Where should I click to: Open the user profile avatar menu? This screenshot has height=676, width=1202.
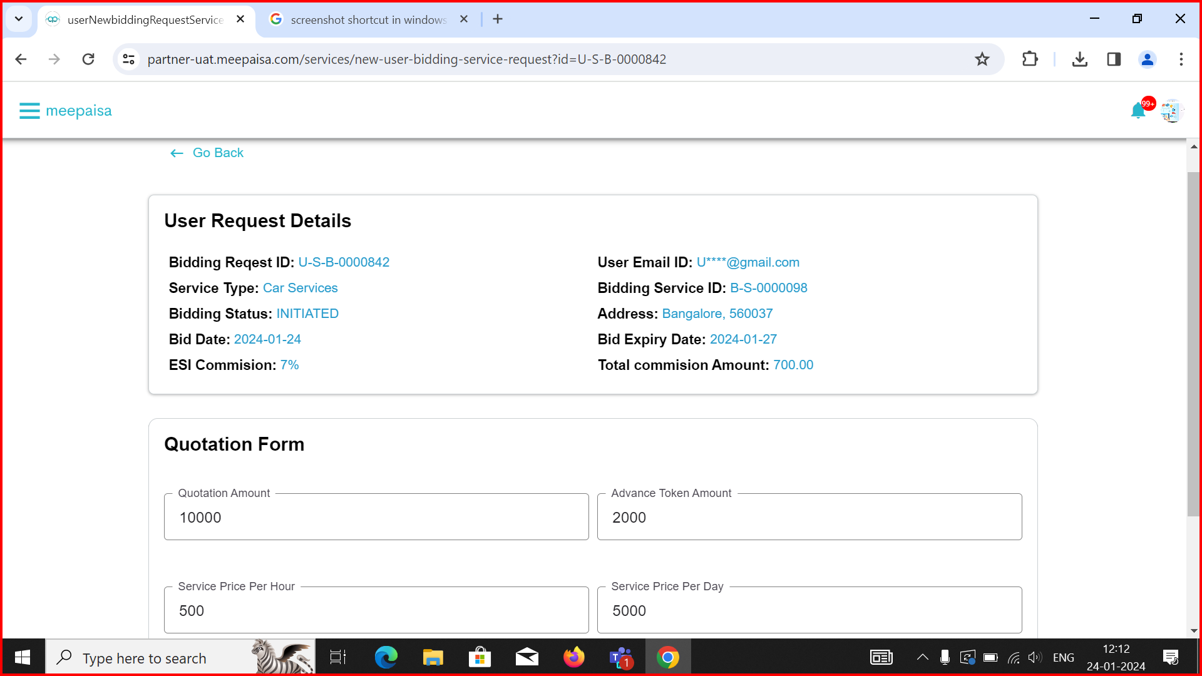[1171, 111]
